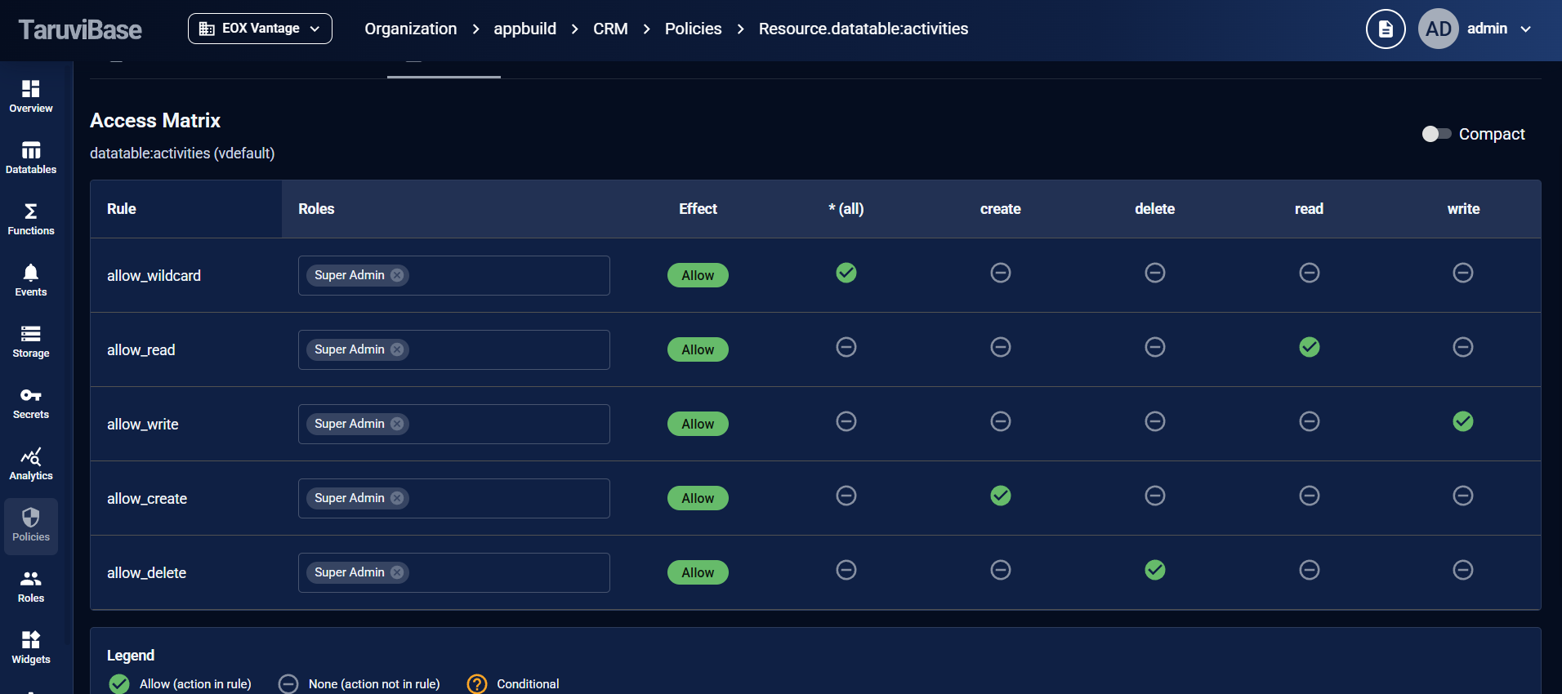Click the TaruviBase logo
Image resolution: width=1562 pixels, height=694 pixels.
pyautogui.click(x=80, y=29)
